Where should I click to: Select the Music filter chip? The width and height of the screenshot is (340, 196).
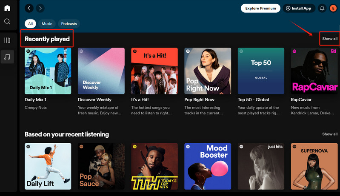click(47, 24)
